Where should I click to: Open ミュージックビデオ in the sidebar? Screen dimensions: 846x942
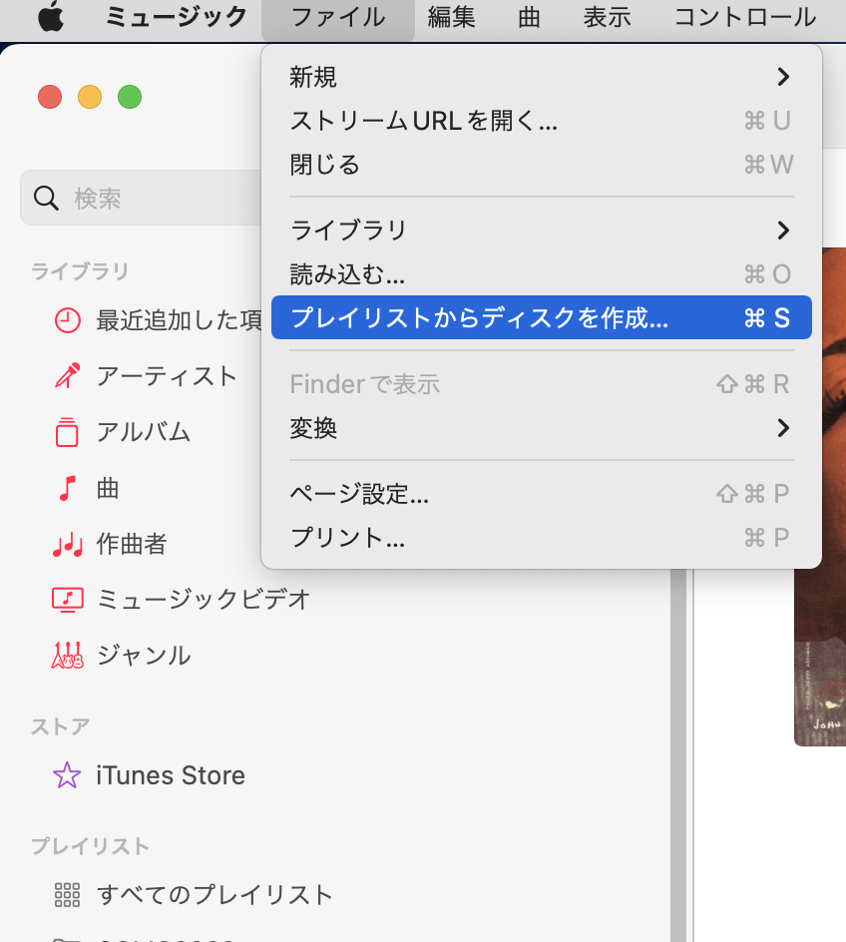[203, 600]
